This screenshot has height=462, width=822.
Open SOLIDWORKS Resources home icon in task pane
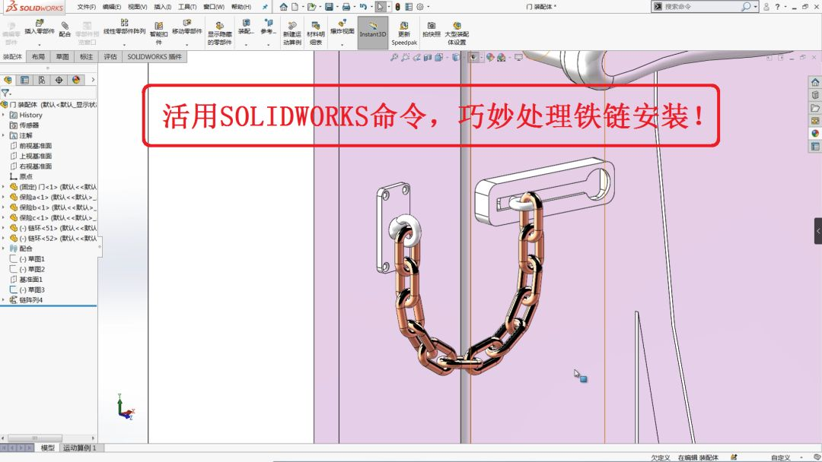815,82
